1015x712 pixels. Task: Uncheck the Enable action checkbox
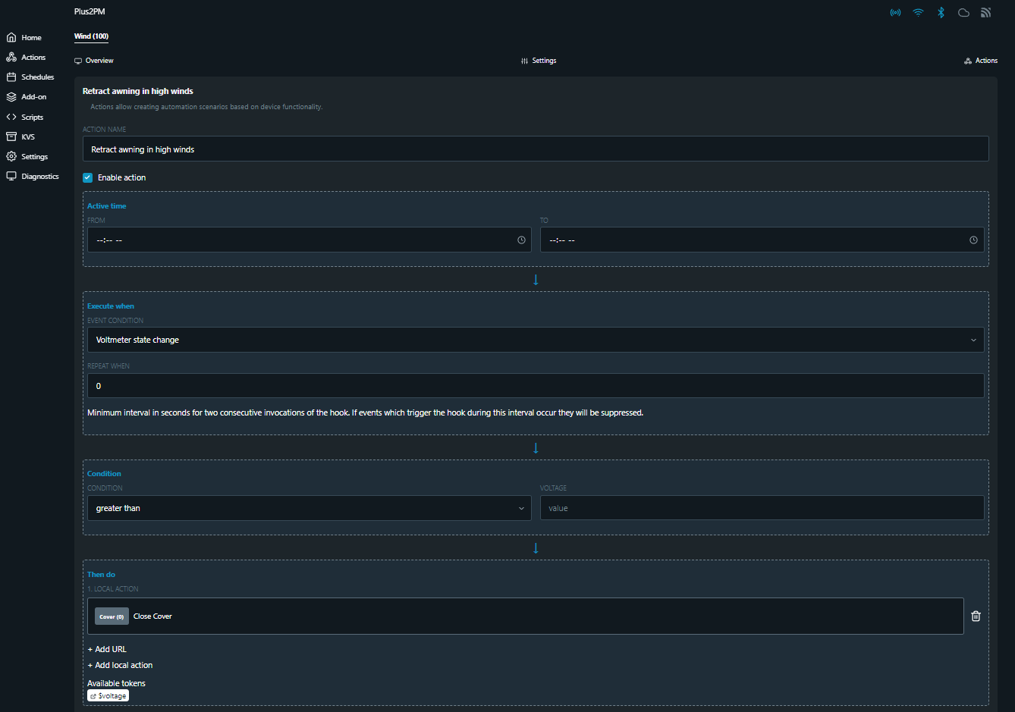pyautogui.click(x=88, y=177)
